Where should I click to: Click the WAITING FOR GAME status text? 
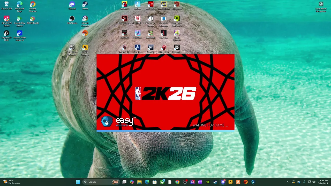coord(210,125)
